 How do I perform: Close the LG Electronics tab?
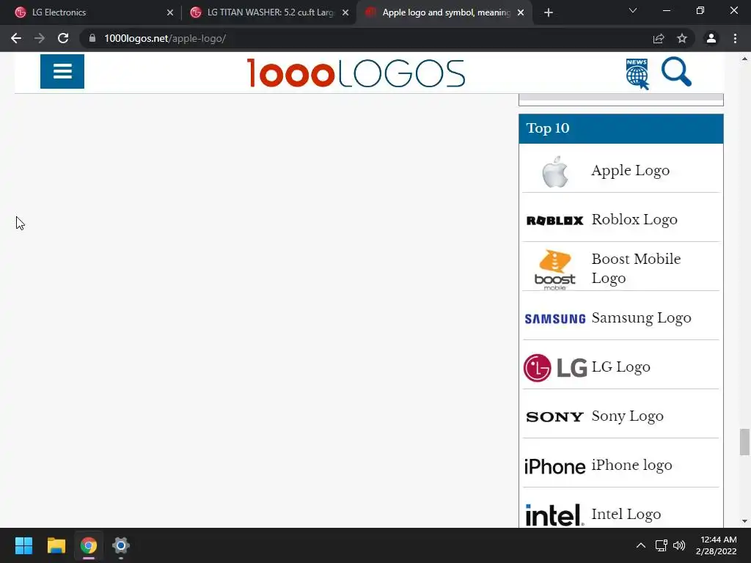(170, 12)
